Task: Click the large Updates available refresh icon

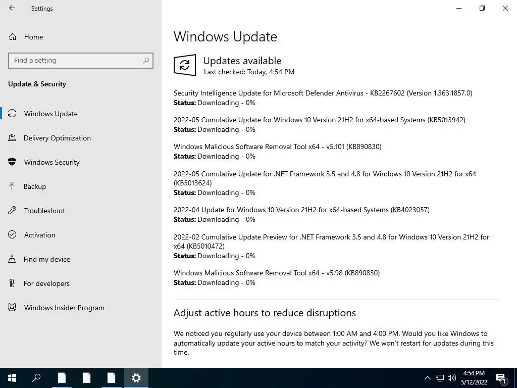Action: tap(185, 65)
